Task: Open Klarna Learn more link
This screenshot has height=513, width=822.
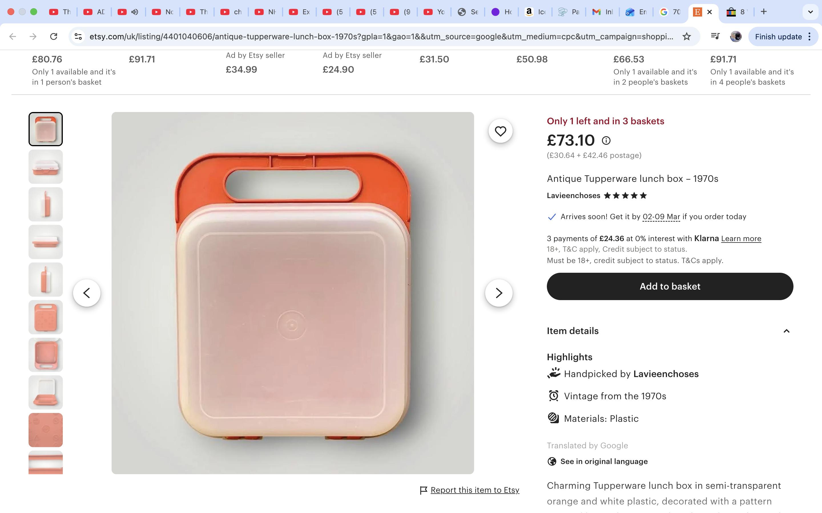Action: pos(741,239)
